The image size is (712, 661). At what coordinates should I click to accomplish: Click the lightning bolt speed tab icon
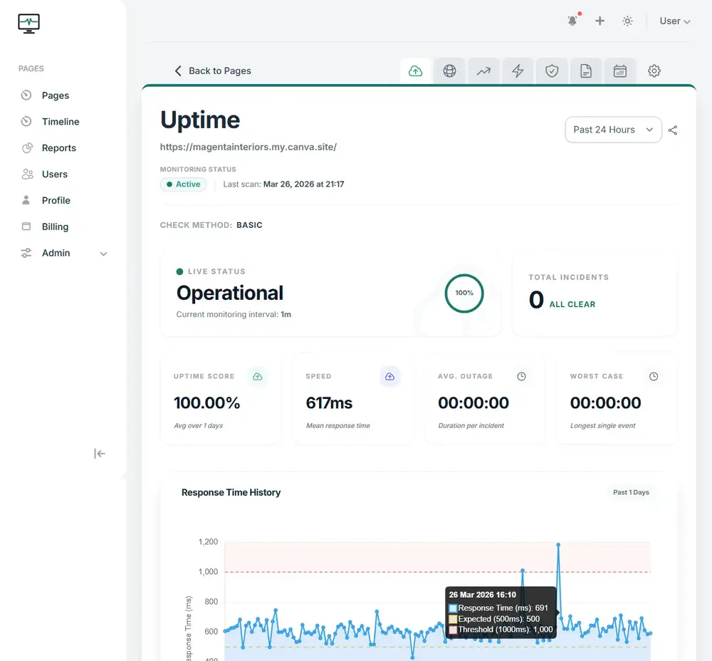click(x=518, y=71)
